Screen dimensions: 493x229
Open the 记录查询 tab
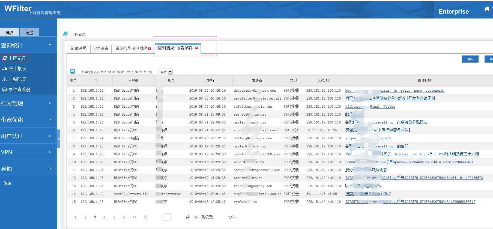point(101,48)
